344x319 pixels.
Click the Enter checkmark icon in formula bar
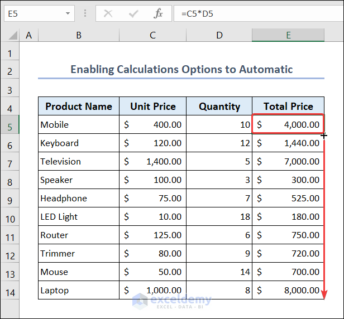[133, 14]
